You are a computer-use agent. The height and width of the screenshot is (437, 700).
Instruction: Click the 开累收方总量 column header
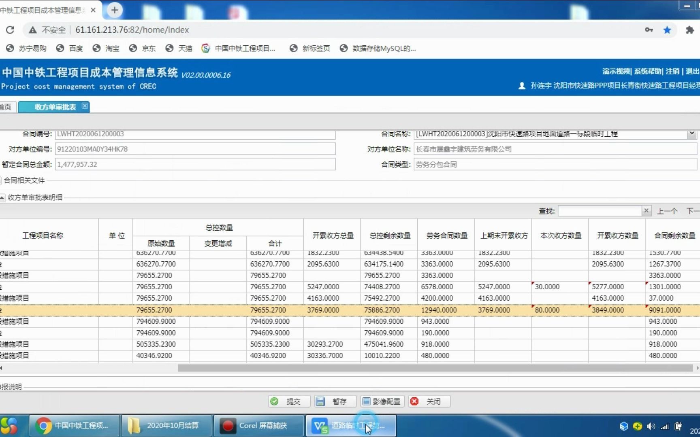[x=332, y=235]
